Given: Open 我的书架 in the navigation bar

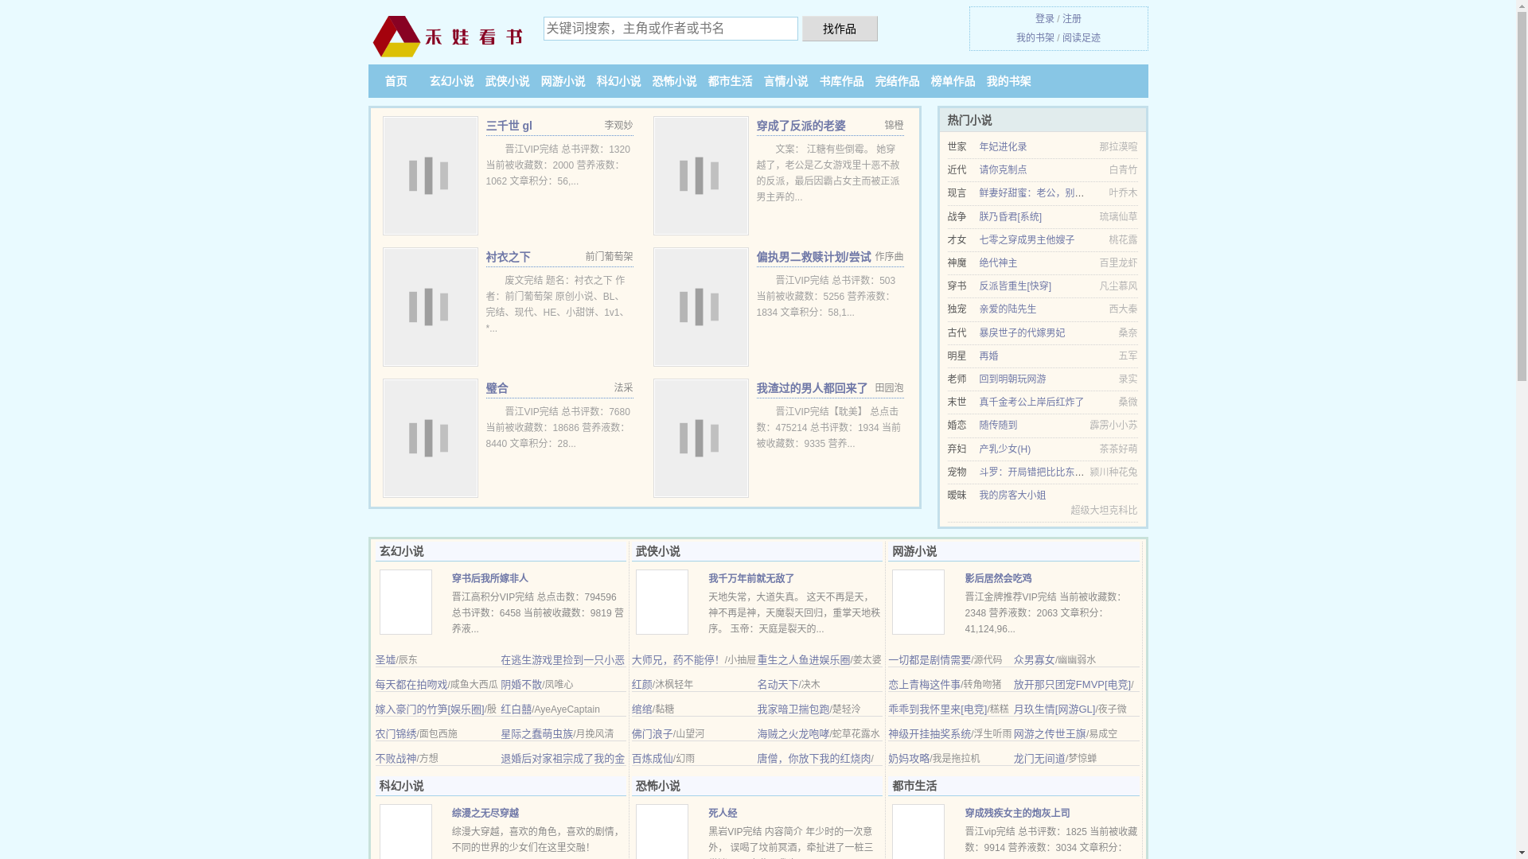Looking at the screenshot, I should 1008,81.
